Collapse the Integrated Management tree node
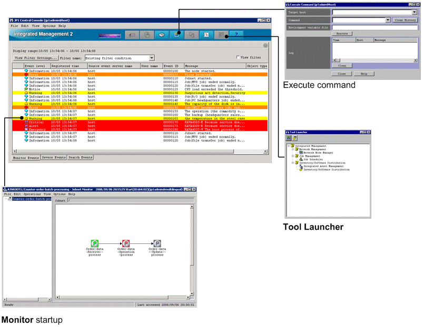Screen dimensions: 423x327 (288, 146)
